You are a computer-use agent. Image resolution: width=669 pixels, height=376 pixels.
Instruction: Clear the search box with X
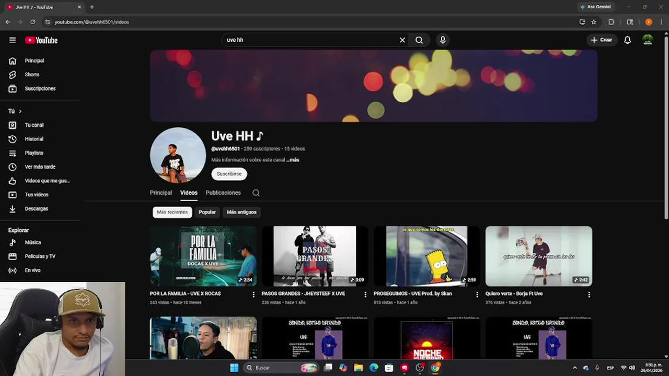(x=402, y=40)
